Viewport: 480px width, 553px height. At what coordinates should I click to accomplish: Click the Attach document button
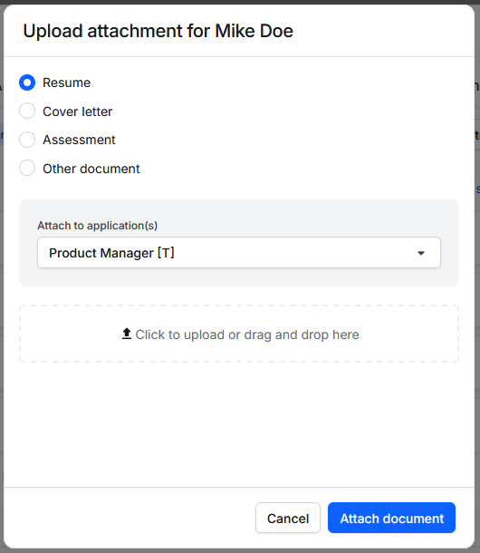pyautogui.click(x=391, y=518)
